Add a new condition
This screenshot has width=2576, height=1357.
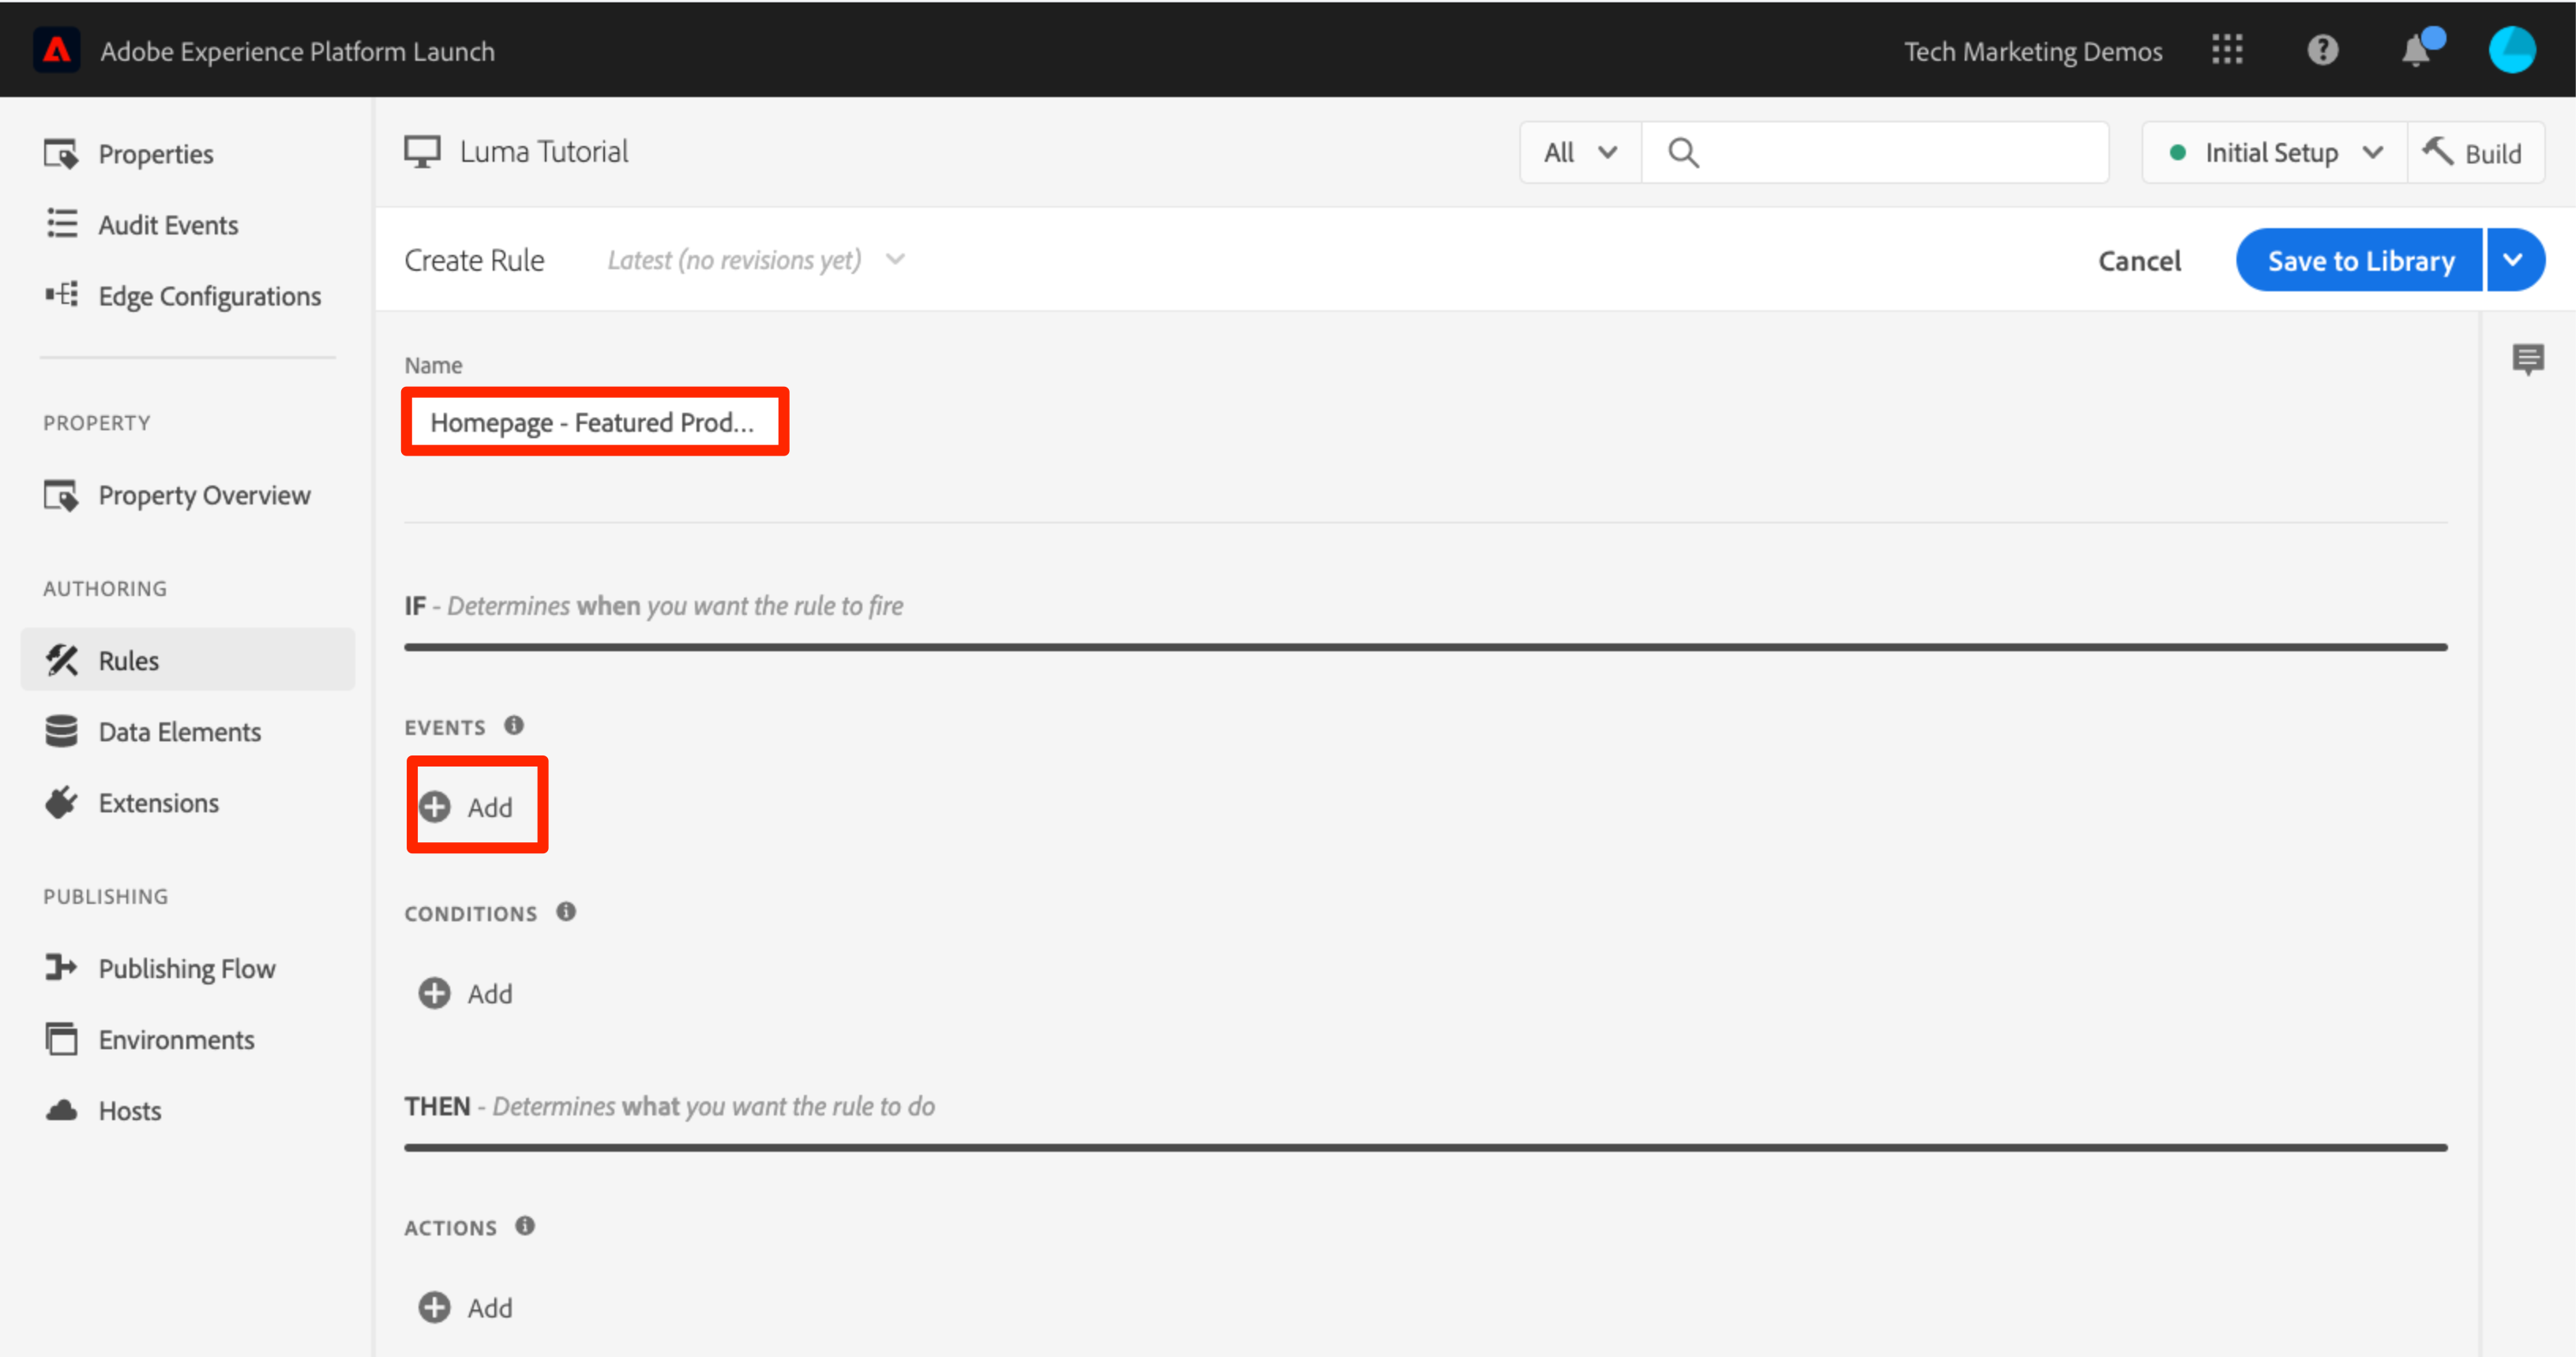pyautogui.click(x=467, y=993)
